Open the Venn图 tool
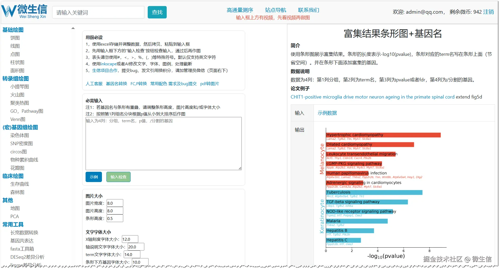Viewport: 499px width, 270px height. pyautogui.click(x=18, y=119)
